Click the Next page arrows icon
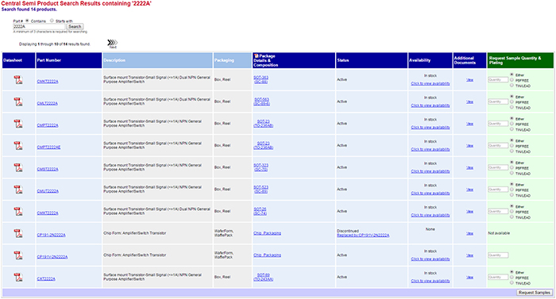Viewport: 556px width, 299px height. tap(113, 43)
